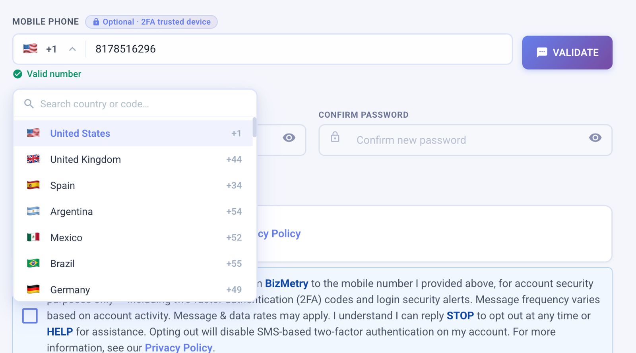
Task: Choose Spain +34 from the list
Action: 133,186
